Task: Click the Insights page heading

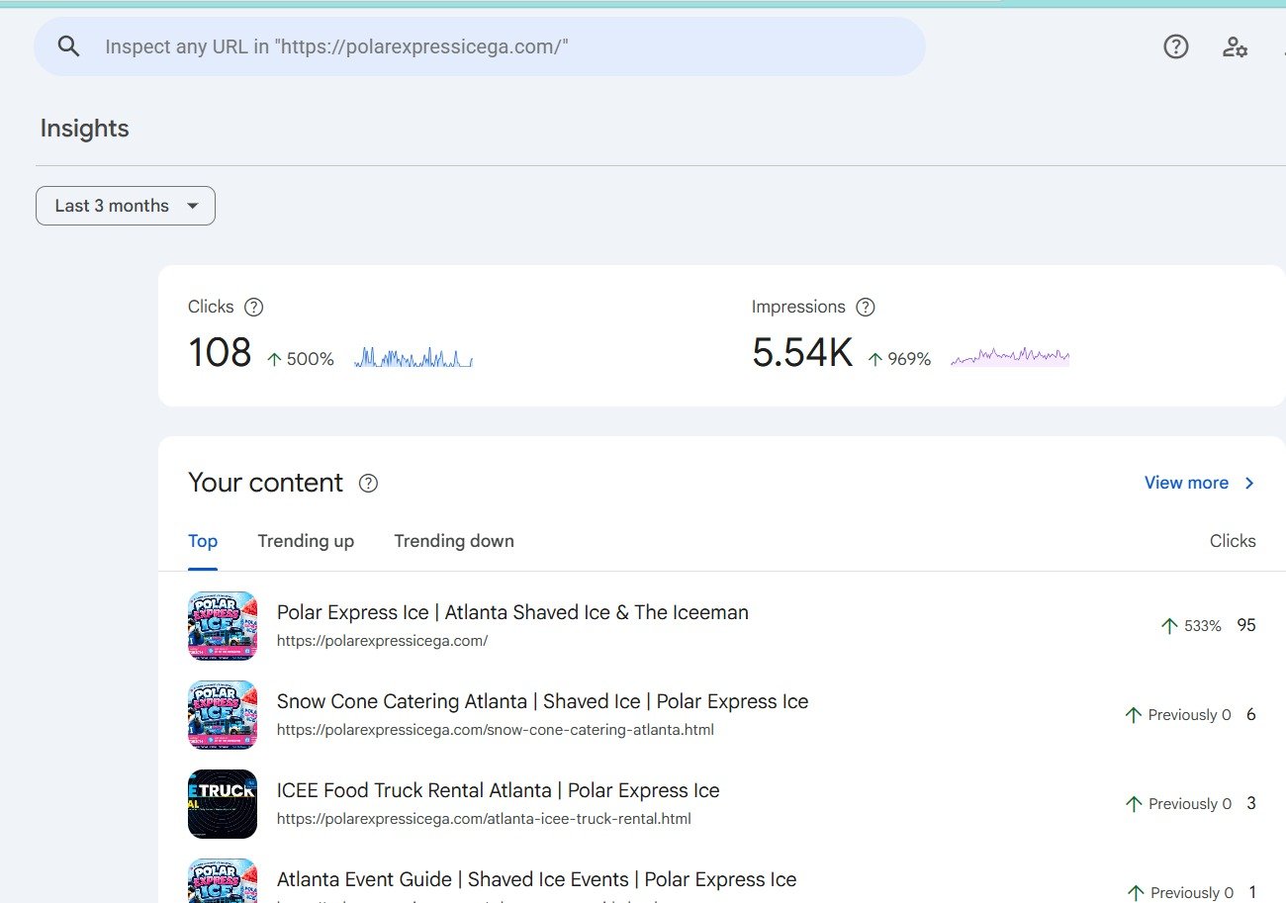Action: click(x=85, y=129)
